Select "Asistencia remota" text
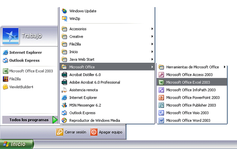 click(83, 90)
